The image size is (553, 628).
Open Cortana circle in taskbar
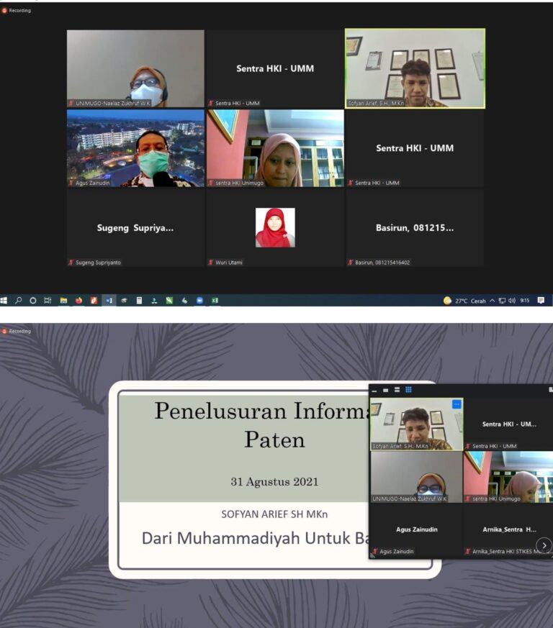pos(33,301)
